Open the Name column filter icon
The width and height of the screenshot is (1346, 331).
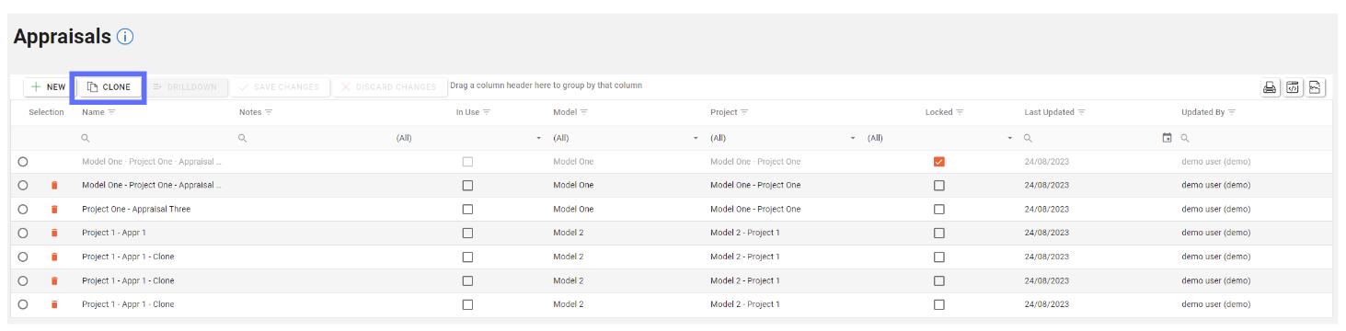tap(112, 112)
